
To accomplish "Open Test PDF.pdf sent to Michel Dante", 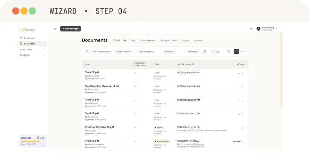I will pyautogui.click(x=92, y=72).
